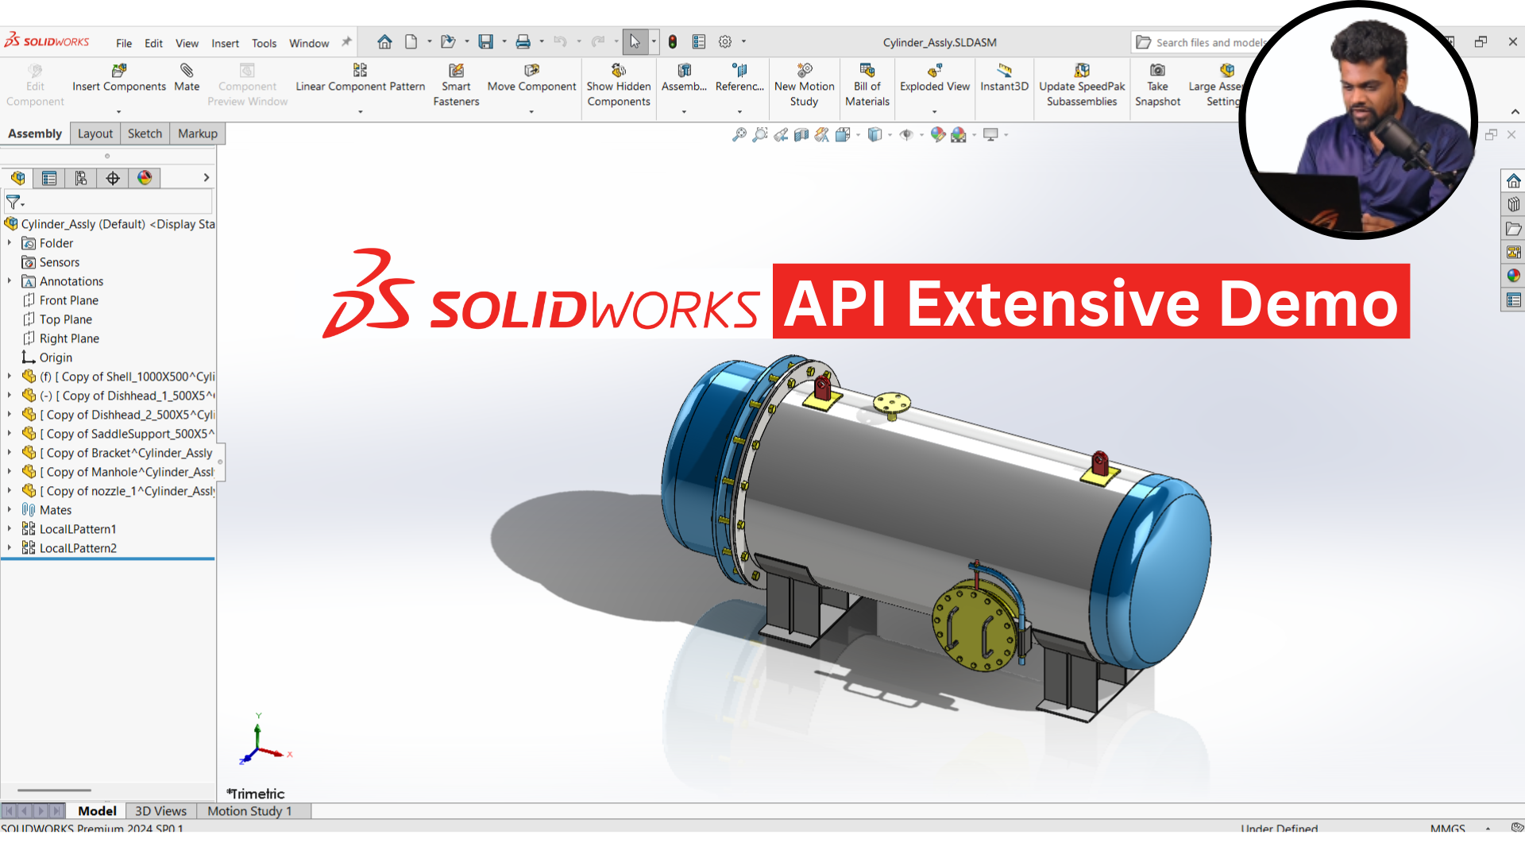Select the Front Plane item
The height and width of the screenshot is (858, 1525).
coord(68,300)
